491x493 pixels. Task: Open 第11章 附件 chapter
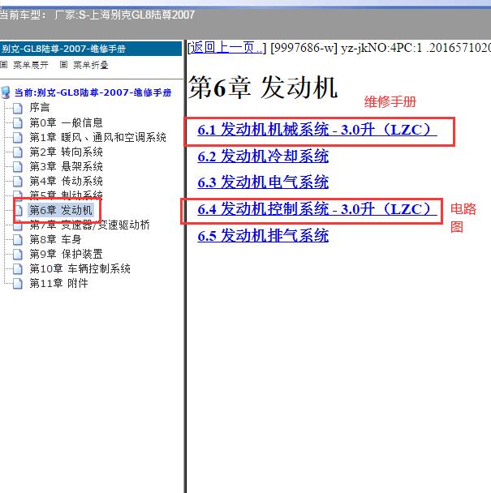click(59, 283)
